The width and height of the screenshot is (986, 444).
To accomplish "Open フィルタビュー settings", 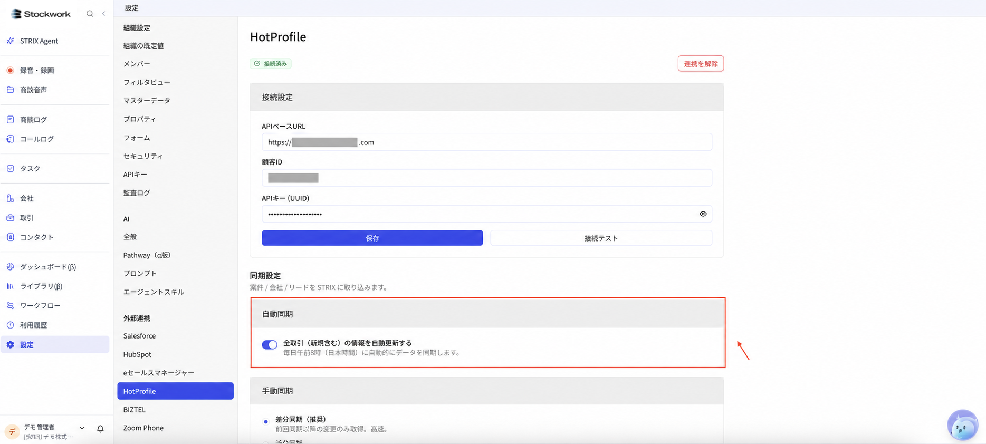I will coord(147,82).
